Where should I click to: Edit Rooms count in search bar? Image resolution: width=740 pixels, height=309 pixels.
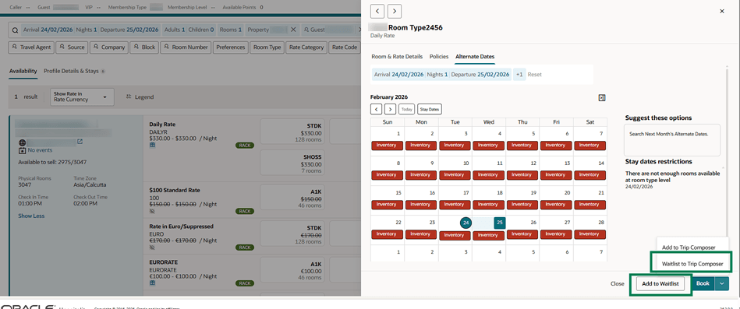tap(231, 30)
